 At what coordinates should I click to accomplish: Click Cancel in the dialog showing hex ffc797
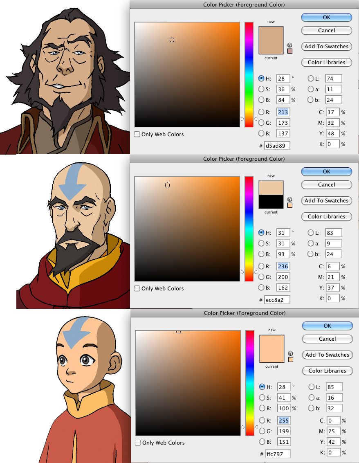coord(327,339)
